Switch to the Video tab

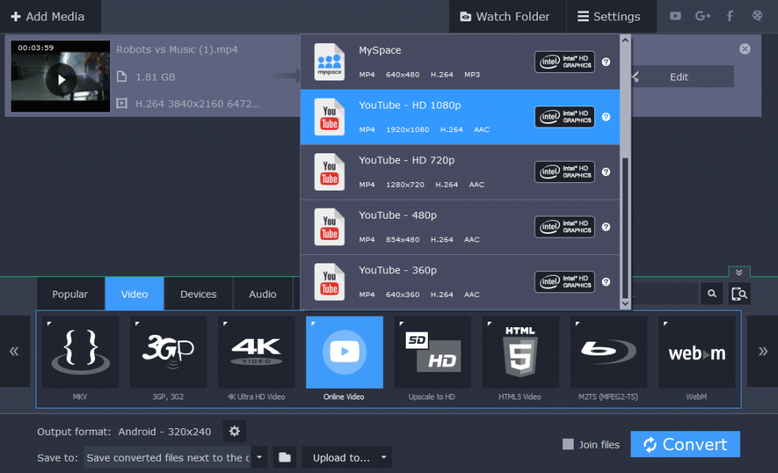[134, 294]
